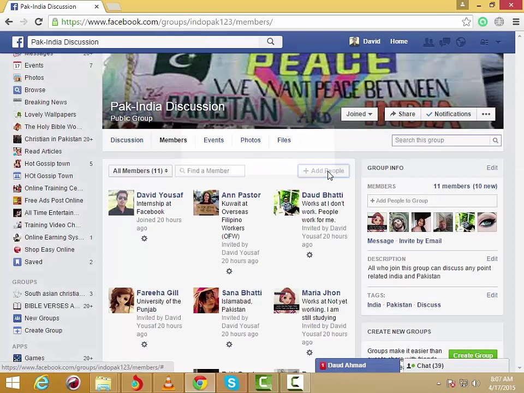Open VLC from taskbar

tap(168, 383)
